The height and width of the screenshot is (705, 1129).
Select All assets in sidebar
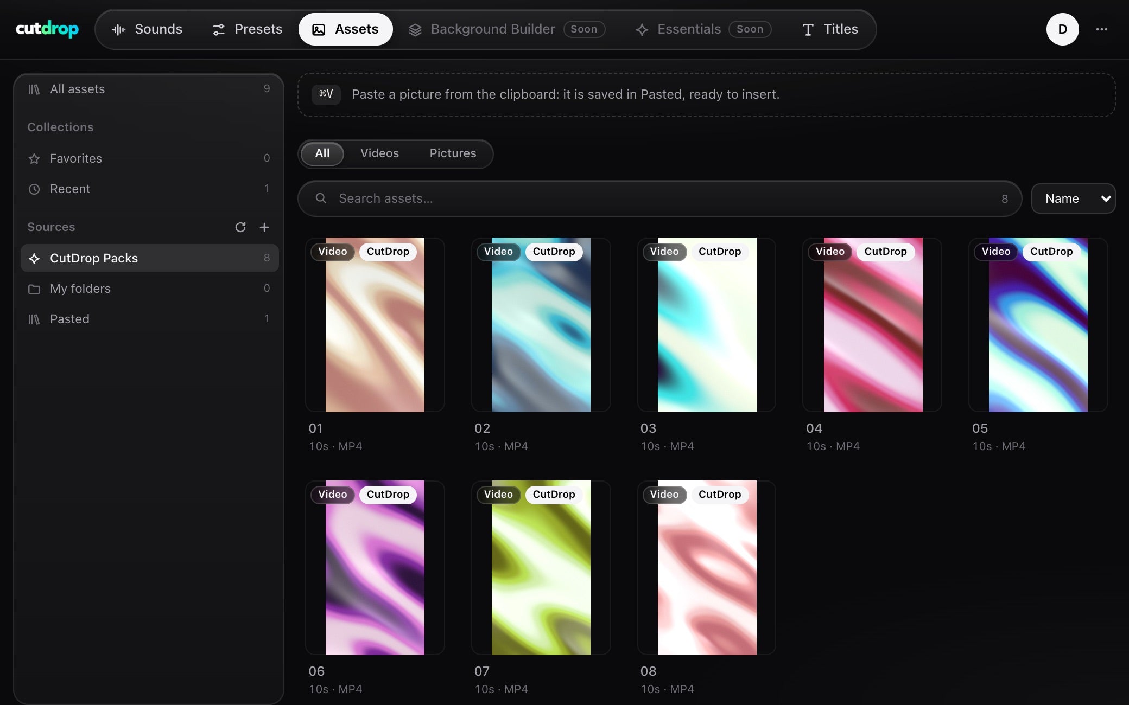149,89
